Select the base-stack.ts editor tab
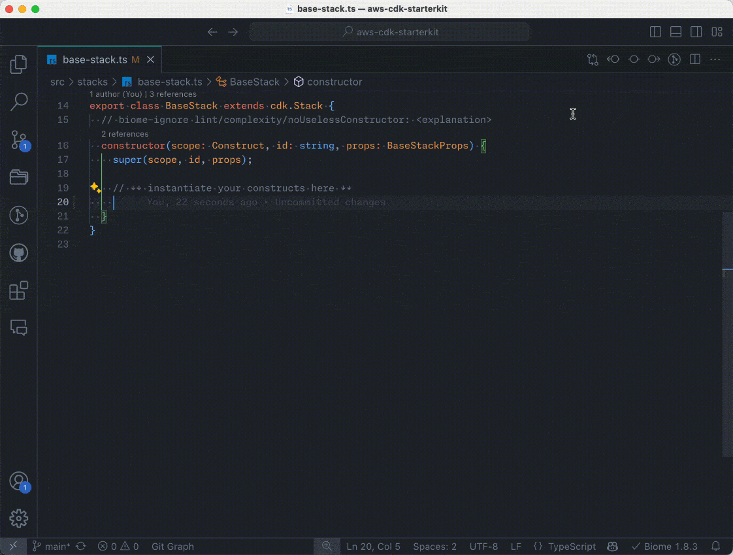 coord(95,59)
